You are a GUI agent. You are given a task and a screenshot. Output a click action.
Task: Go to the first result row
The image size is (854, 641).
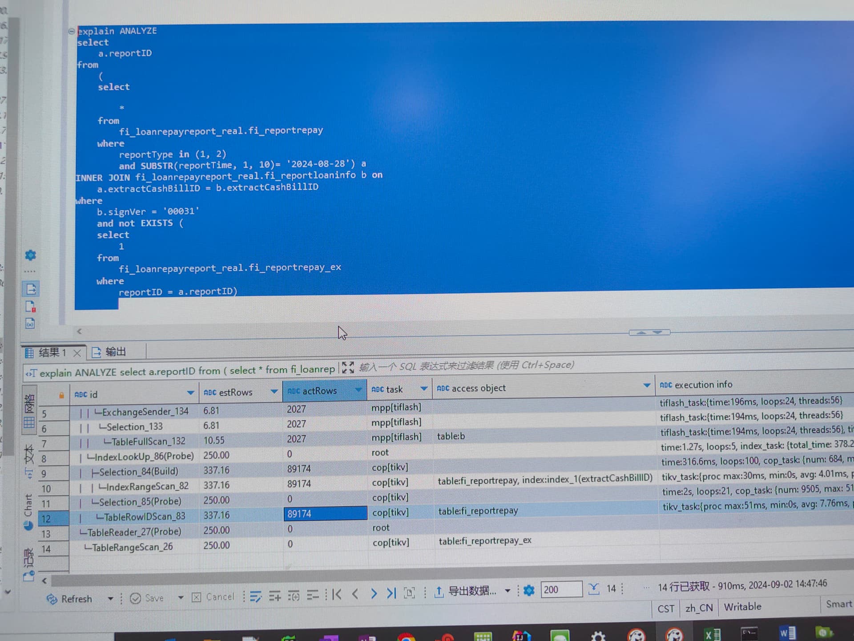[x=337, y=594]
